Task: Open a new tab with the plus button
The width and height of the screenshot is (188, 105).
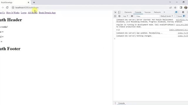Action: [x=34, y=2]
